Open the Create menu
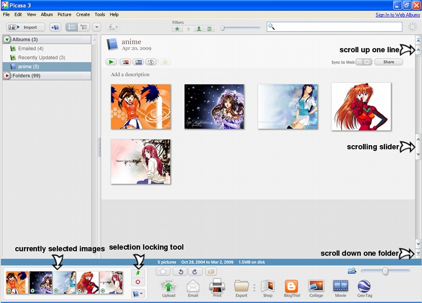The image size is (422, 303). pos(83,15)
